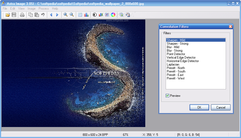Click the Softpedia wallpaper image preview
Viewport: 241px width, 138px height.
click(x=73, y=73)
